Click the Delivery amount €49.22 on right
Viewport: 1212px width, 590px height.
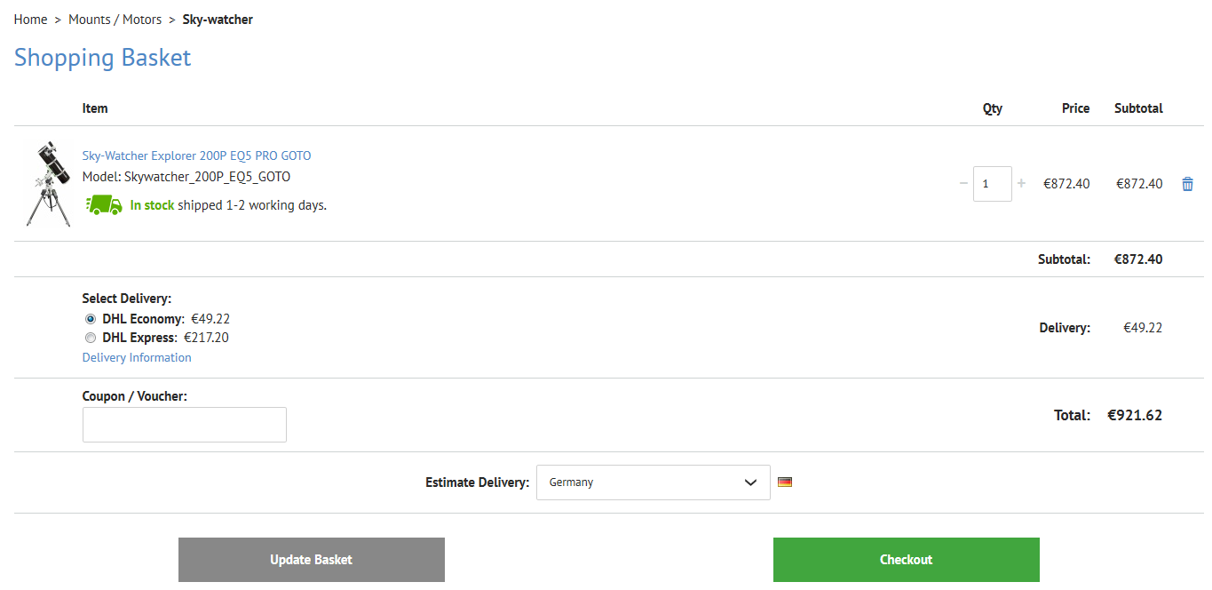pyautogui.click(x=1143, y=328)
